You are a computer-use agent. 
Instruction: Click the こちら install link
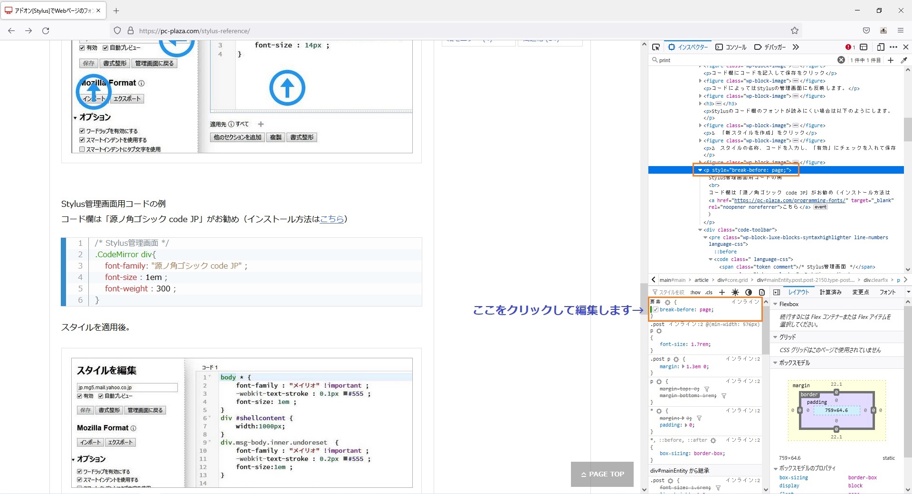point(332,219)
